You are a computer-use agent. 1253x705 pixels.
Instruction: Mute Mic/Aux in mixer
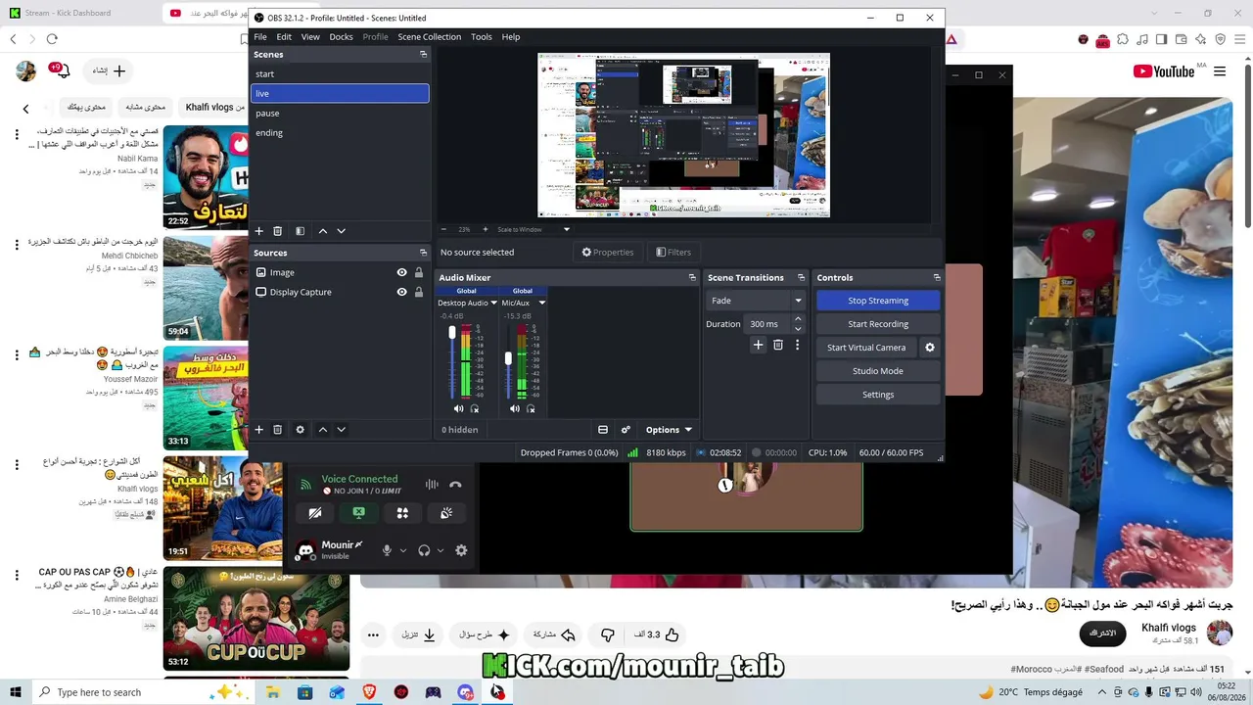515,408
